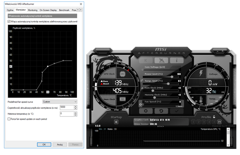Open Afterburner settings gear button
Image resolution: width=240 pixels, height=155 pixels.
pyautogui.click(x=146, y=111)
